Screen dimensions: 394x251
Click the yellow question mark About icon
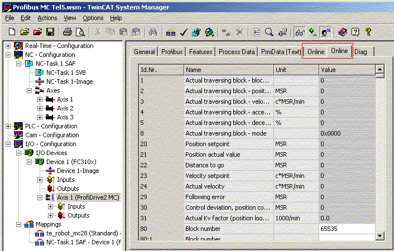tap(368, 32)
